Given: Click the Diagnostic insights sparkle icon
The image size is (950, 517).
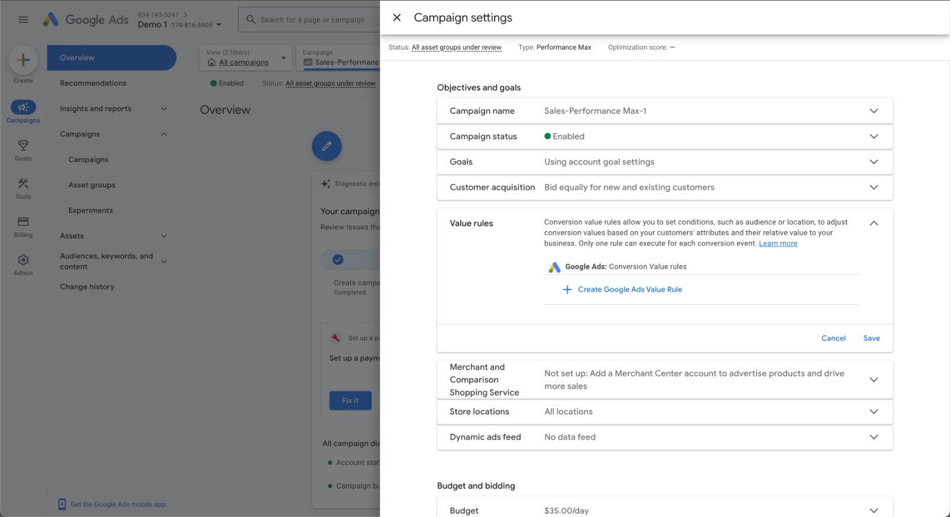Looking at the screenshot, I should coord(325,184).
